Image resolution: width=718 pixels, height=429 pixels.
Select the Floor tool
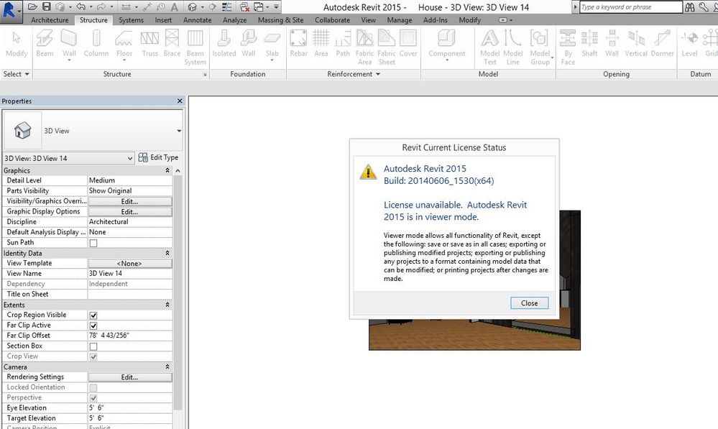pyautogui.click(x=124, y=45)
